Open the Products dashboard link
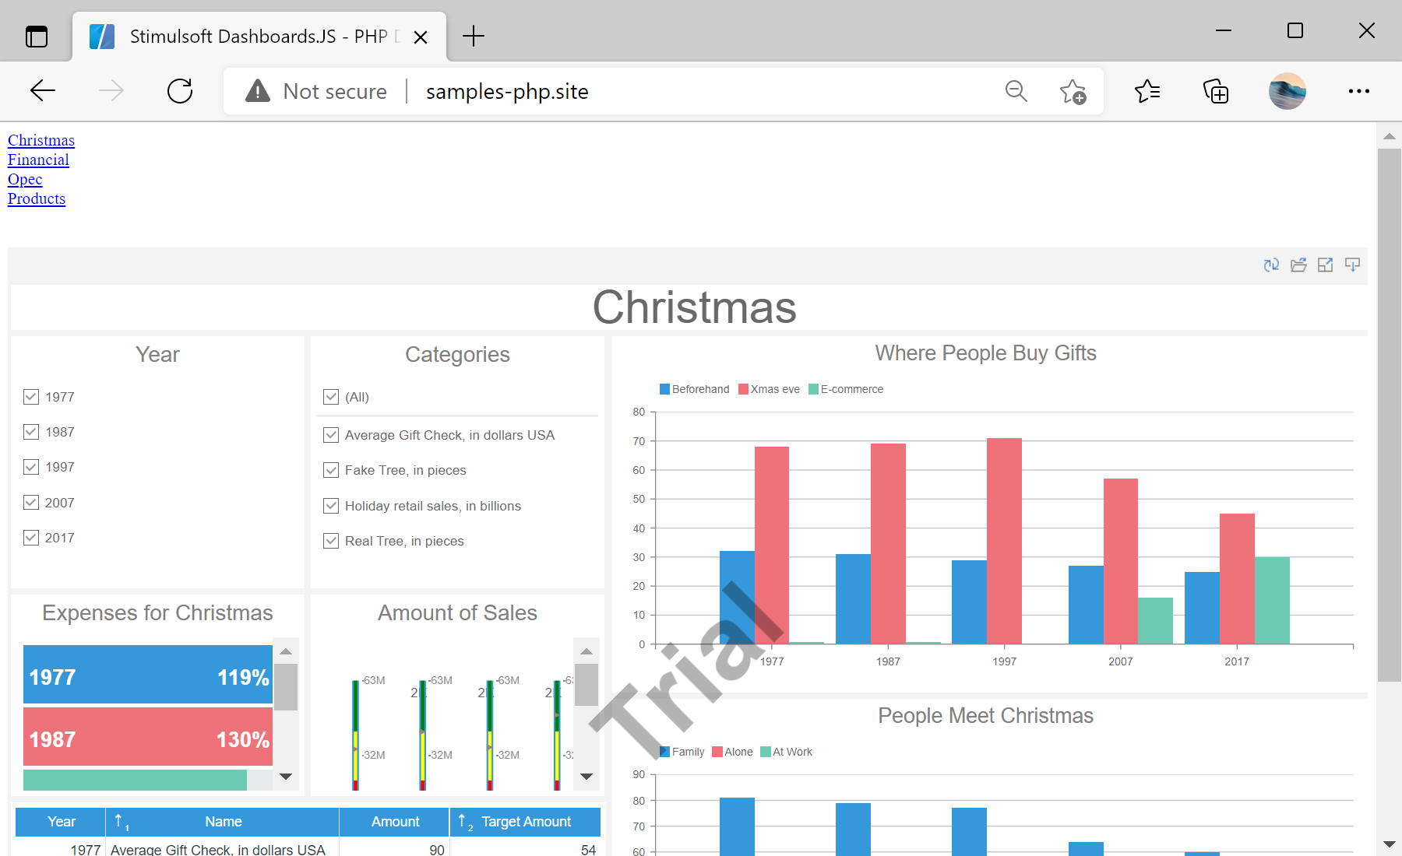Viewport: 1402px width, 856px height. tap(37, 198)
